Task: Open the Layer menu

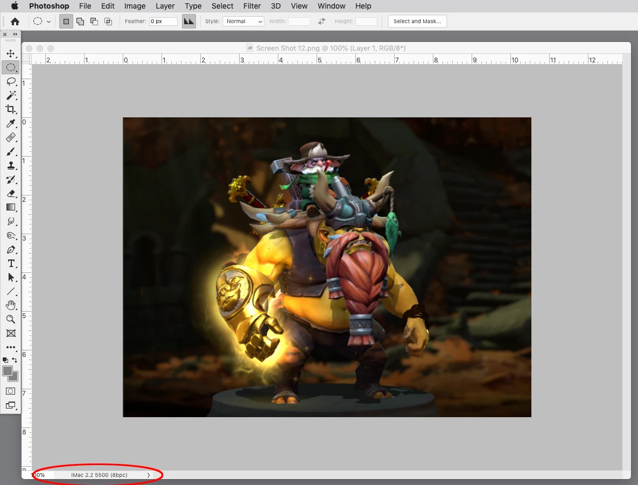Action: coord(165,6)
